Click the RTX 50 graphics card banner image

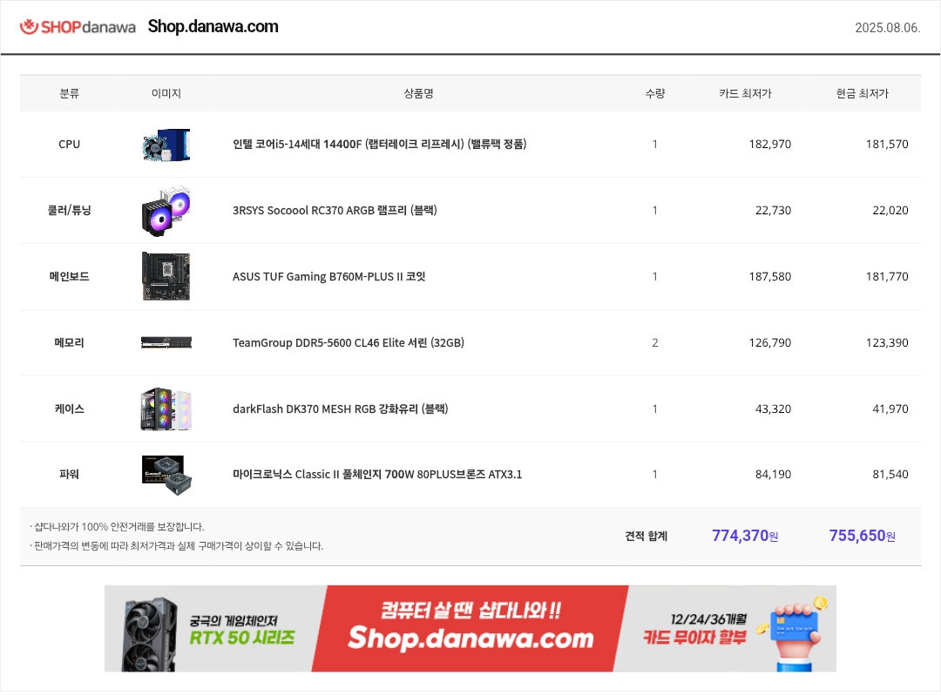(150, 634)
